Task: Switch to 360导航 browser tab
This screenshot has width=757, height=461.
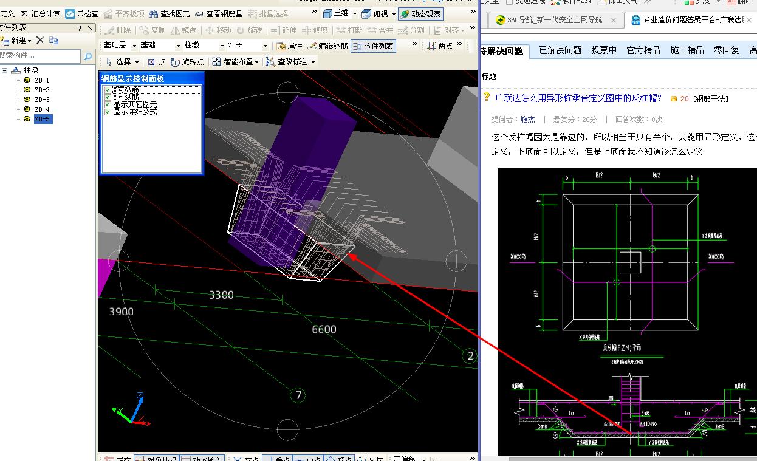Action: point(555,20)
